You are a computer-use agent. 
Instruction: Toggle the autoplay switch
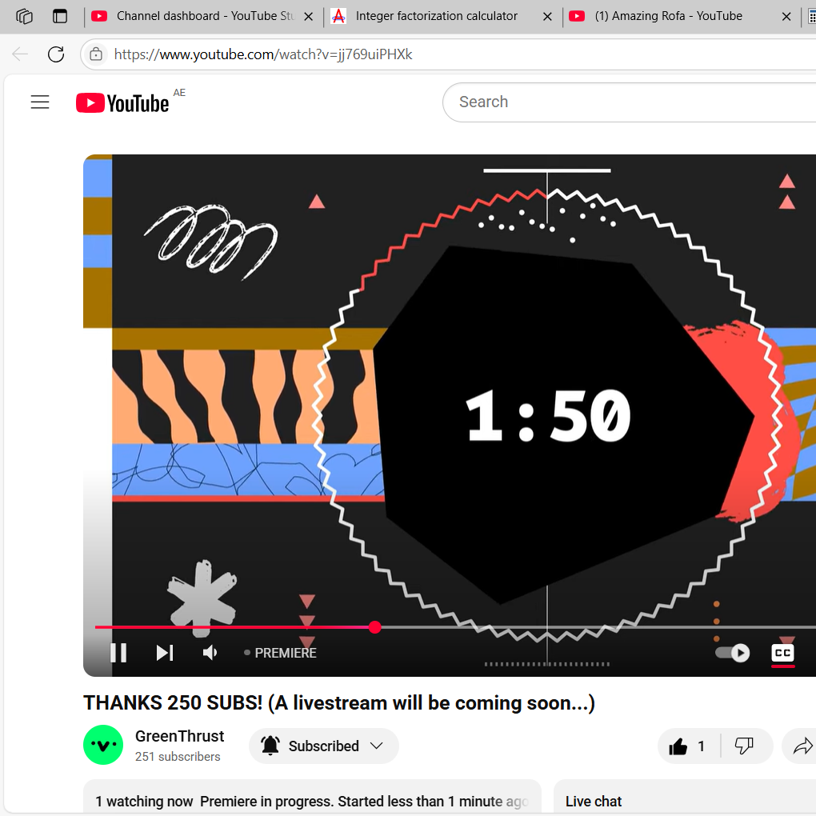click(733, 653)
